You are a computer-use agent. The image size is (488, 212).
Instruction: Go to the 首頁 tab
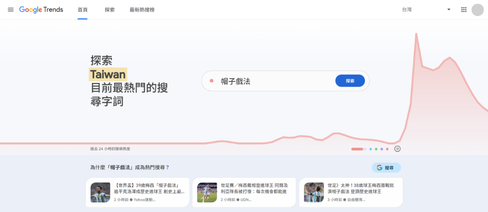click(82, 10)
